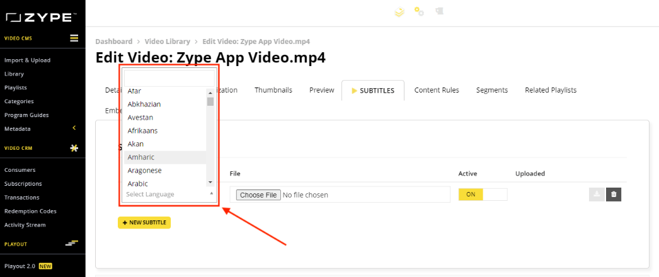Open the Related Playlists tab
The height and width of the screenshot is (277, 659).
pyautogui.click(x=551, y=90)
